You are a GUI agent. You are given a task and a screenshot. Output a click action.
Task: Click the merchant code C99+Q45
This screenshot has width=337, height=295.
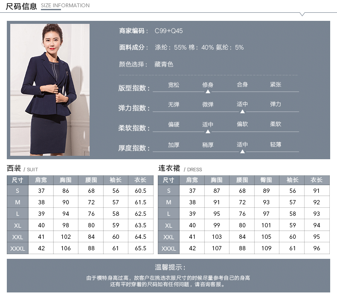(x=168, y=31)
